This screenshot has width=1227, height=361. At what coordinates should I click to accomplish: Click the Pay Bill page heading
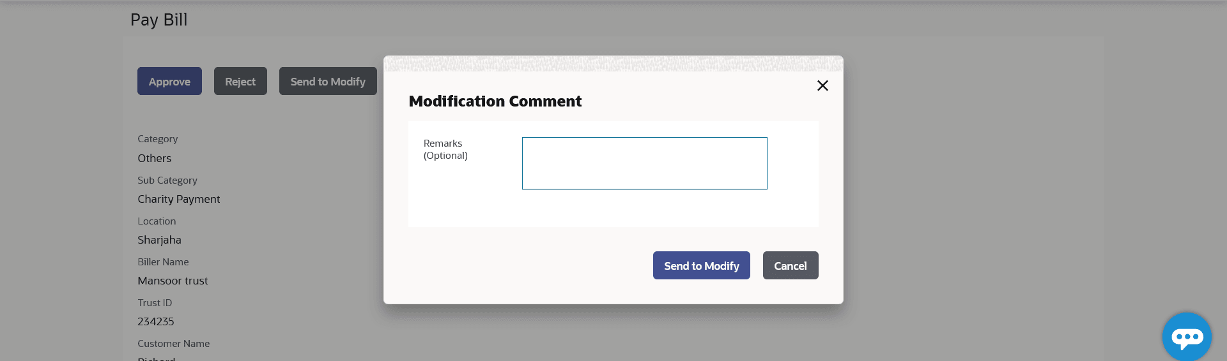coord(159,20)
